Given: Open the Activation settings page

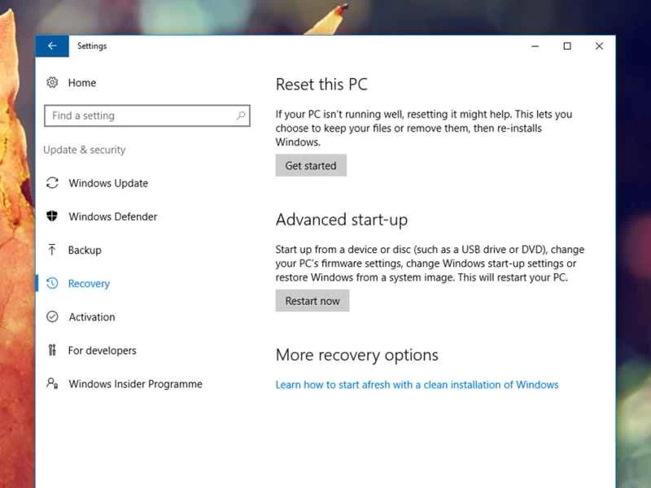Looking at the screenshot, I should pos(90,316).
